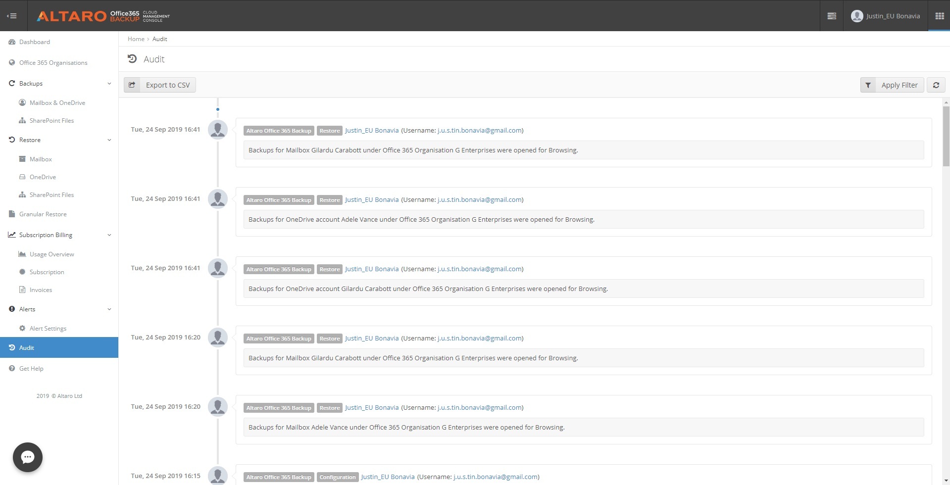The image size is (950, 485).
Task: Collapse the Backups section chevron
Action: point(109,84)
